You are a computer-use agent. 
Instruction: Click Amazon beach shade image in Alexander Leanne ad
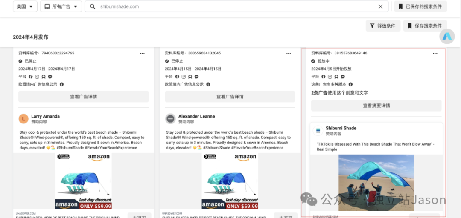point(230,181)
